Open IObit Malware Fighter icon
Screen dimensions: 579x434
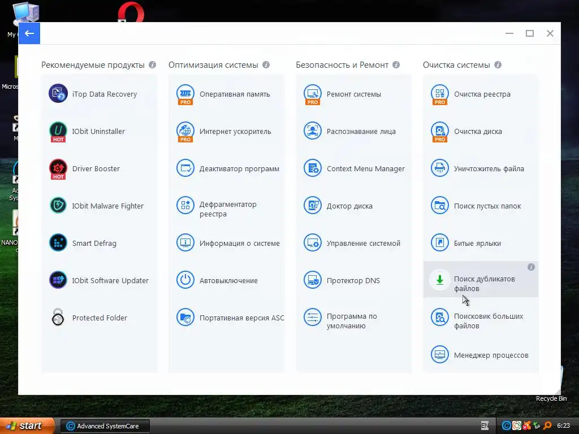point(58,206)
